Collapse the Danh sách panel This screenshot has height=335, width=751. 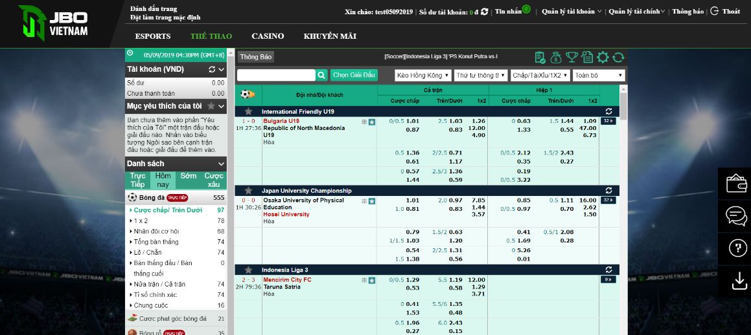(x=221, y=164)
